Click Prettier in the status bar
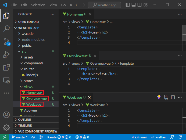 (x=158, y=137)
